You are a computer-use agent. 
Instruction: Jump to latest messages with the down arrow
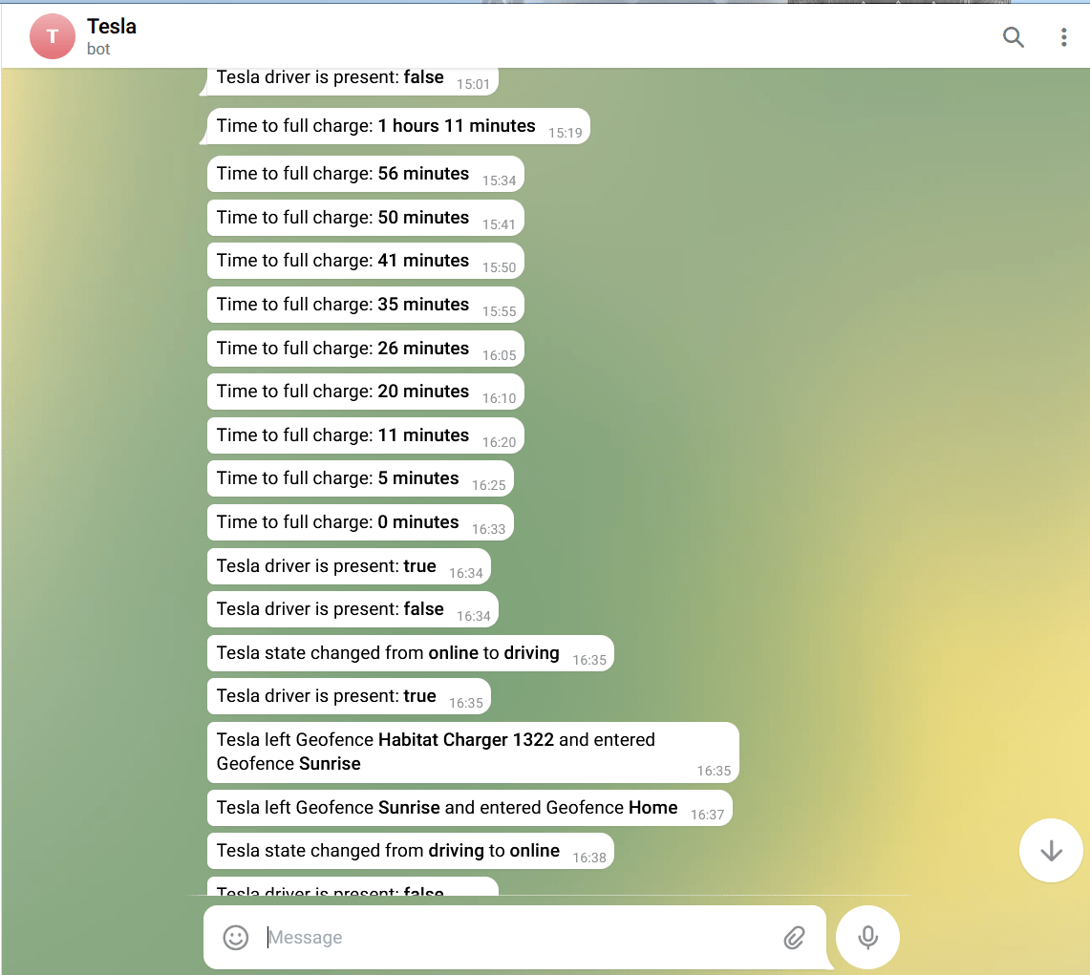coord(1051,850)
